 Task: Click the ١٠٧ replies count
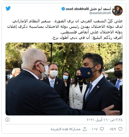click(94, 129)
